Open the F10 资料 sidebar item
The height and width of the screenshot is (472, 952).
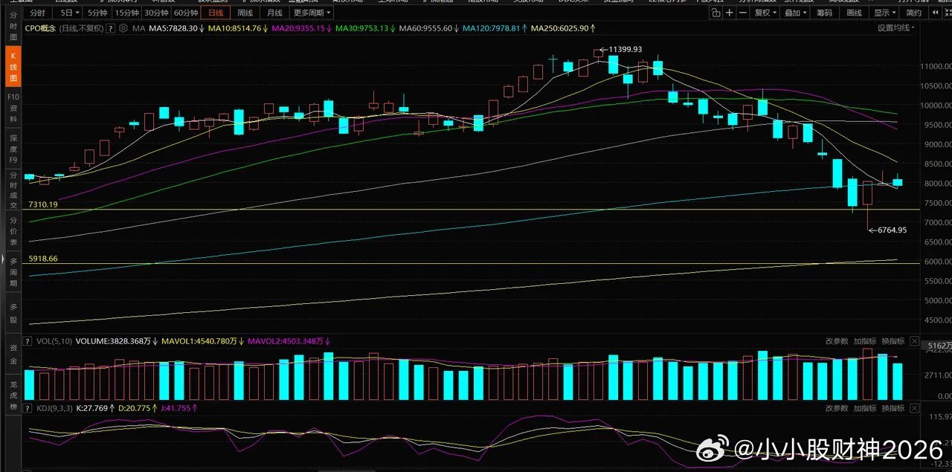point(13,103)
